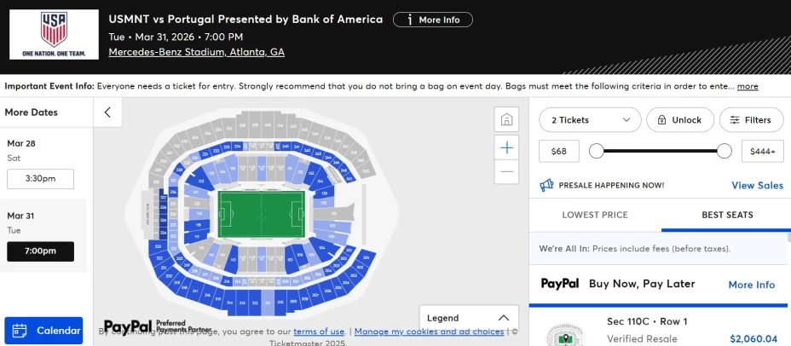Switch to the Best Seats tab

pyautogui.click(x=727, y=215)
